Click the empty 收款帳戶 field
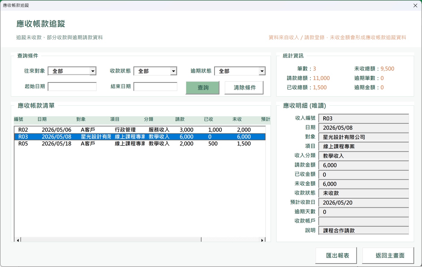 [x=364, y=221]
